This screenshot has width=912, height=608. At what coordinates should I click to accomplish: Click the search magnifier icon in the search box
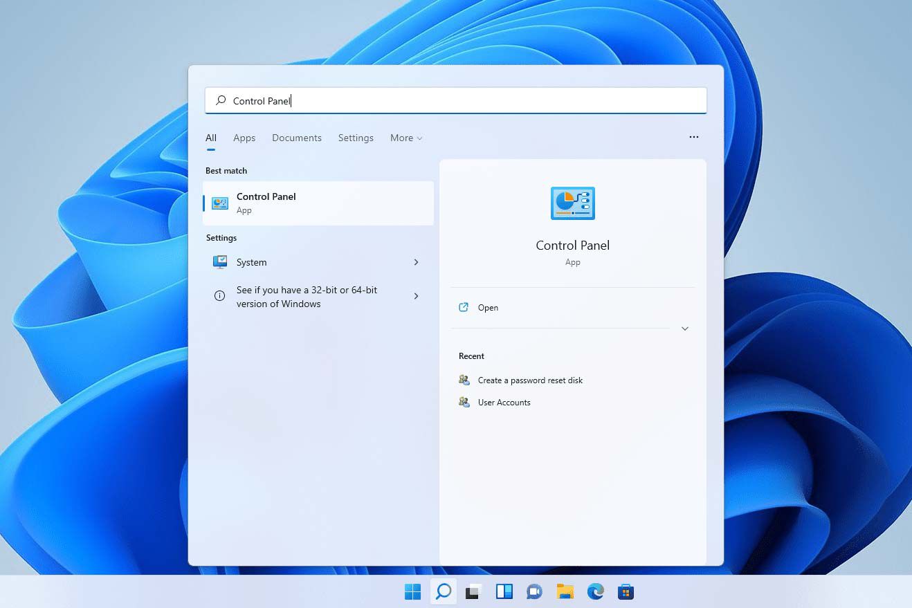click(x=219, y=100)
